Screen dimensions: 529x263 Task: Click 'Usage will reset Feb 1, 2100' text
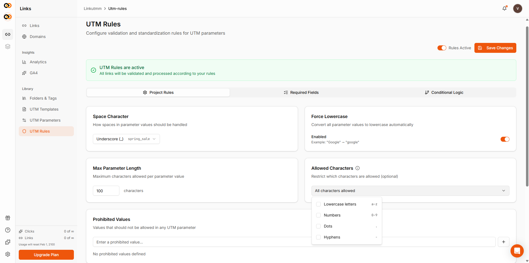[37, 244]
